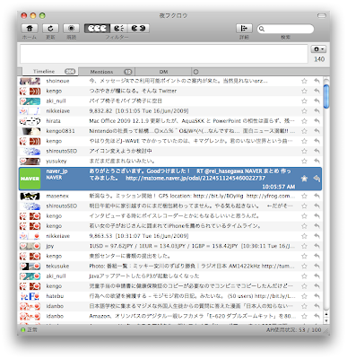Screen dimensions: 347x359
Task: Open the gear action dropdown menu
Action: point(318,49)
